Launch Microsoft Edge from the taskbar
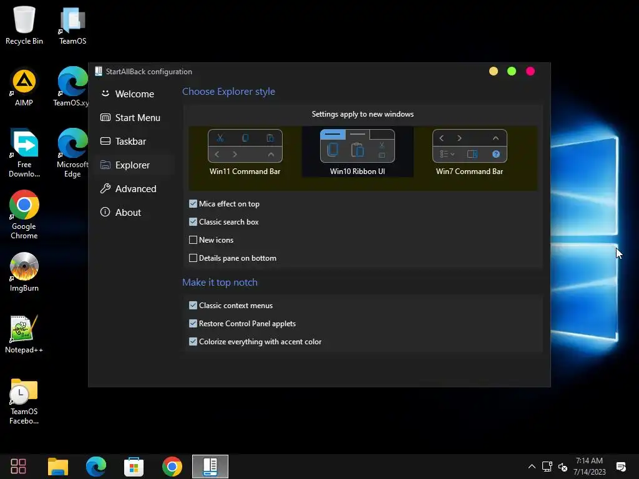The width and height of the screenshot is (639, 479). coord(96,467)
